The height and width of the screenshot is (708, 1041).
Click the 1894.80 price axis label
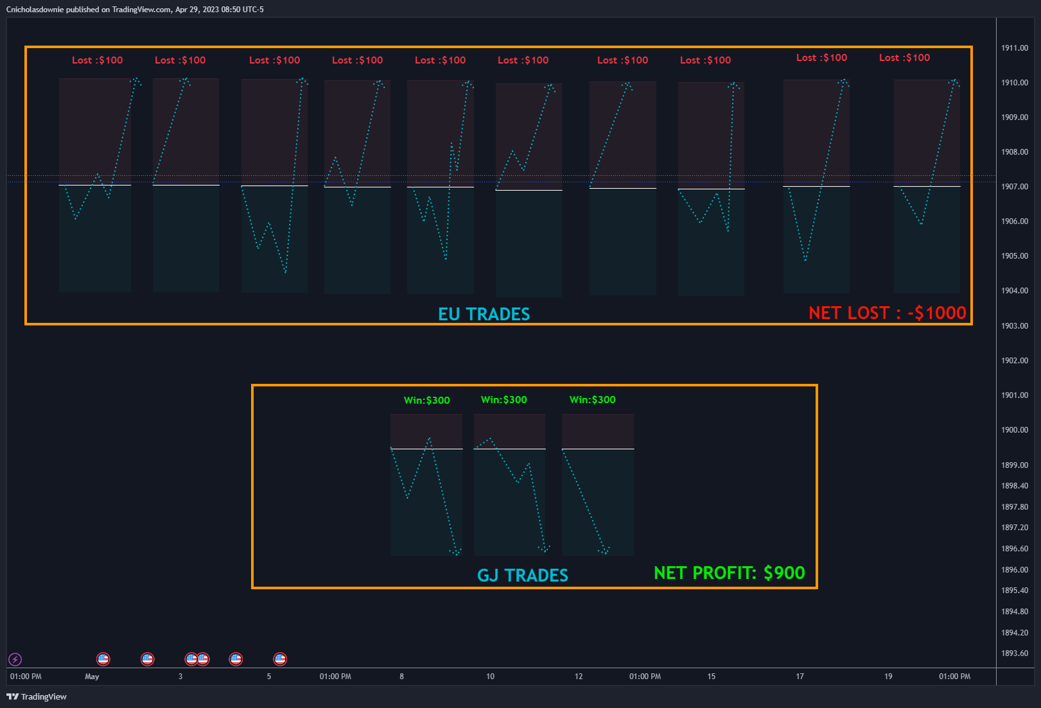(1015, 612)
